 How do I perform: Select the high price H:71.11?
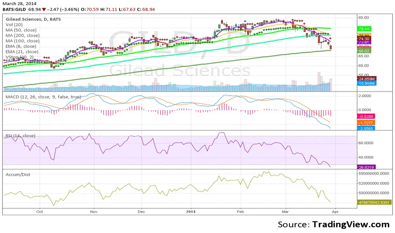(108, 10)
